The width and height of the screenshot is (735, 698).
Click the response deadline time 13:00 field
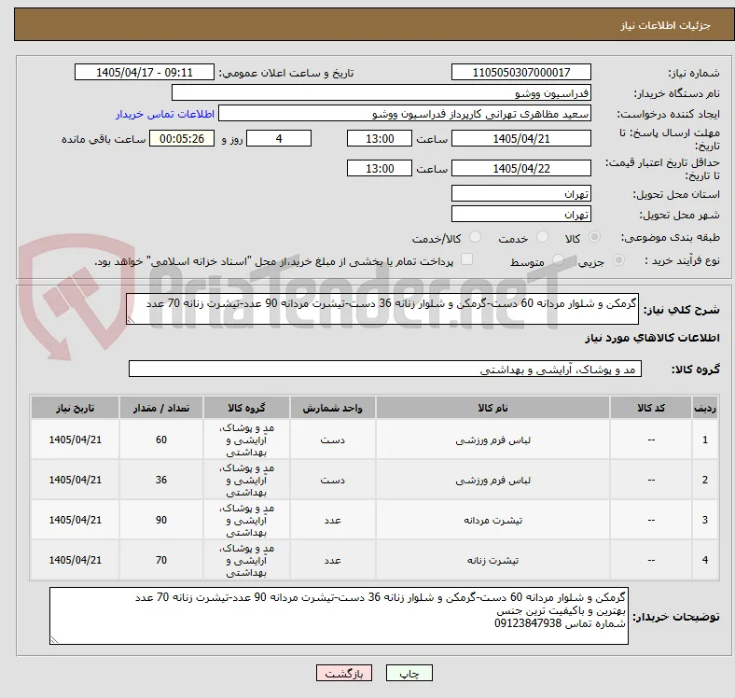pos(380,138)
